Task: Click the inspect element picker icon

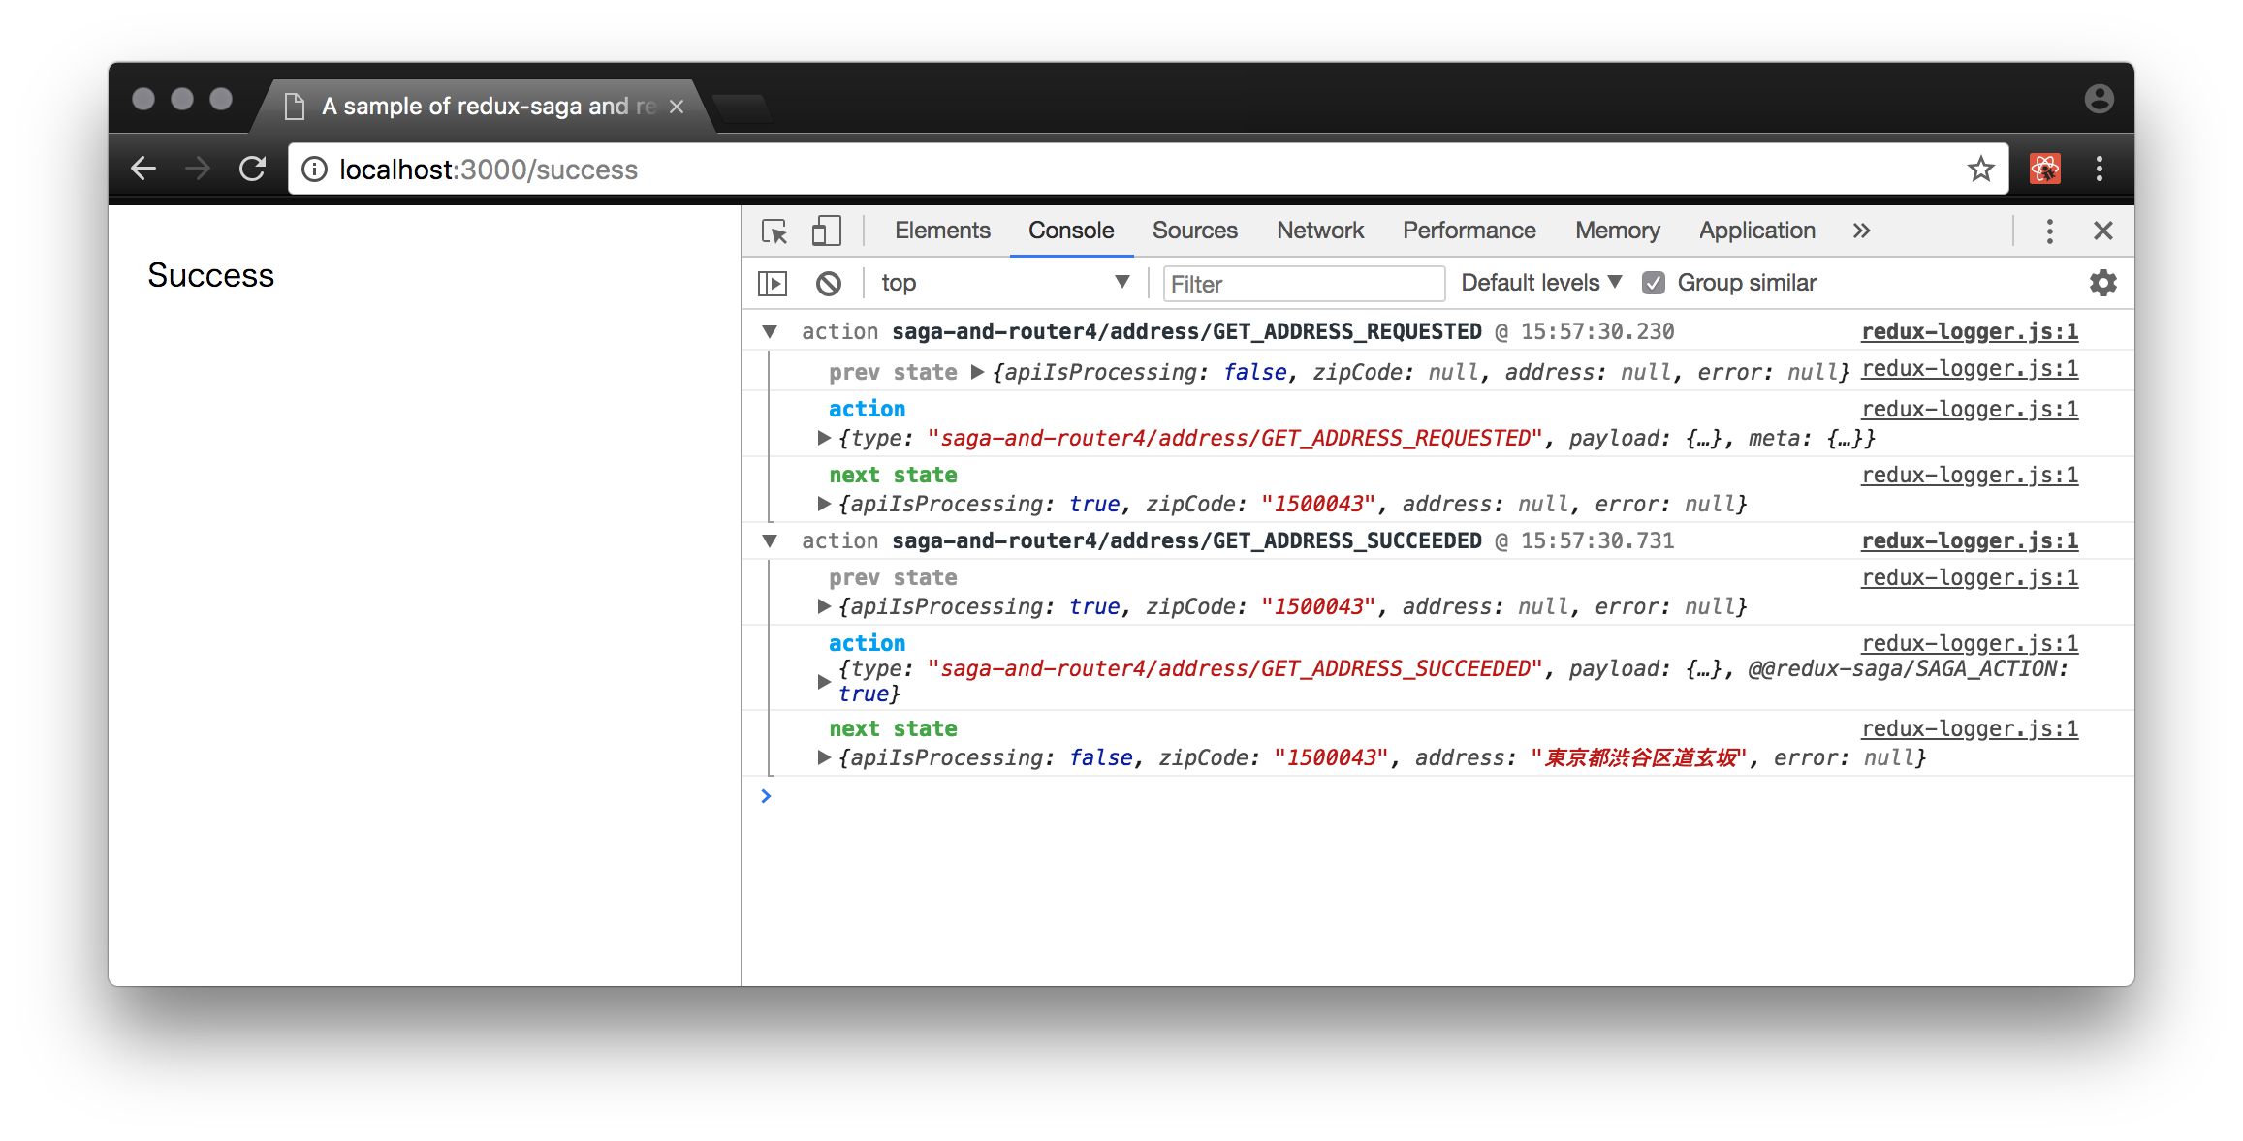Action: coord(774,231)
